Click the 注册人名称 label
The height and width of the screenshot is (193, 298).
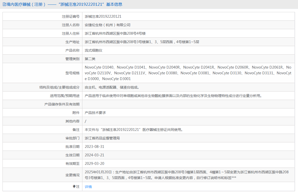[x=71, y=25]
